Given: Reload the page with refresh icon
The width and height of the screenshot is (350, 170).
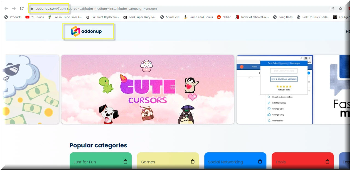Looking at the screenshot, I should [22, 8].
